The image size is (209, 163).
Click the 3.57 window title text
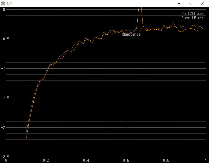(x=9, y=3)
